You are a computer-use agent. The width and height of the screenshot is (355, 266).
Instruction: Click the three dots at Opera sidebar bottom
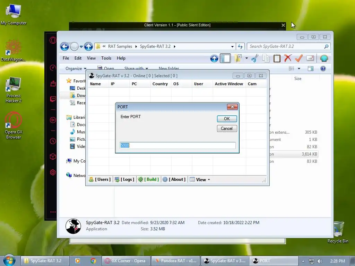(53, 212)
